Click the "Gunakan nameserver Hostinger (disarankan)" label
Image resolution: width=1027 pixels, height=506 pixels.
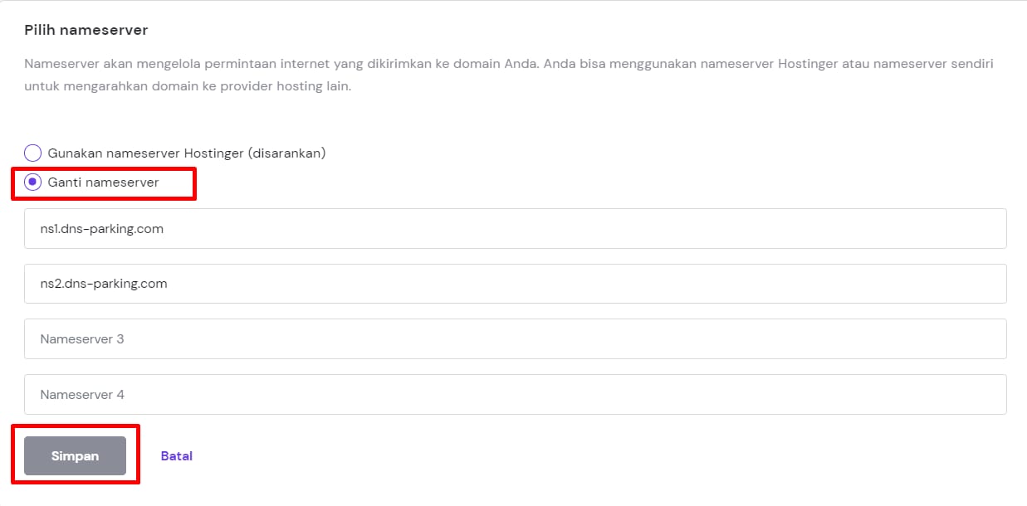[x=187, y=153]
